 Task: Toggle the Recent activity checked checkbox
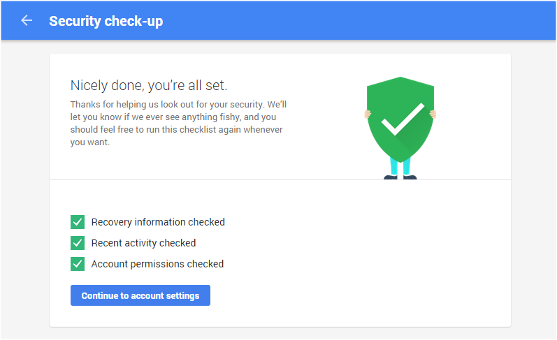point(78,243)
